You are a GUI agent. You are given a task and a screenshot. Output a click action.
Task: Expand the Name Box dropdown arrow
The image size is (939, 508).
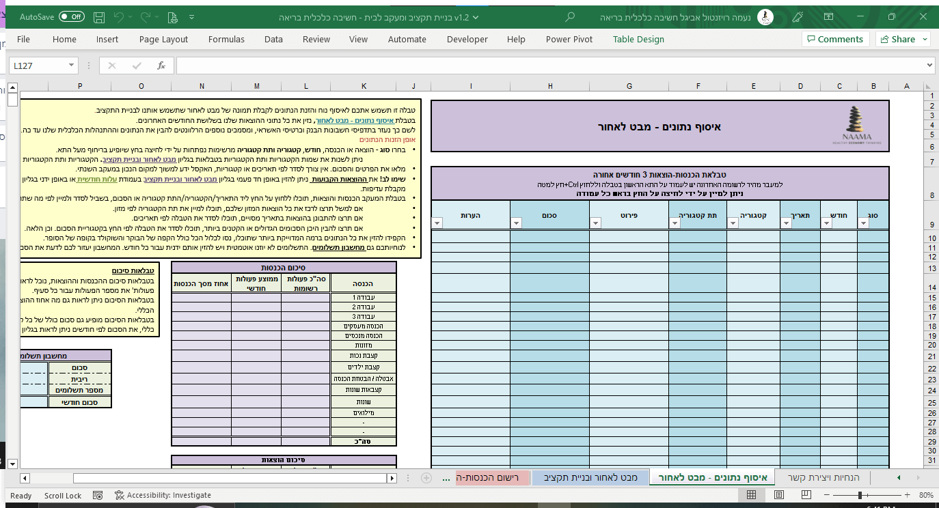(x=72, y=66)
